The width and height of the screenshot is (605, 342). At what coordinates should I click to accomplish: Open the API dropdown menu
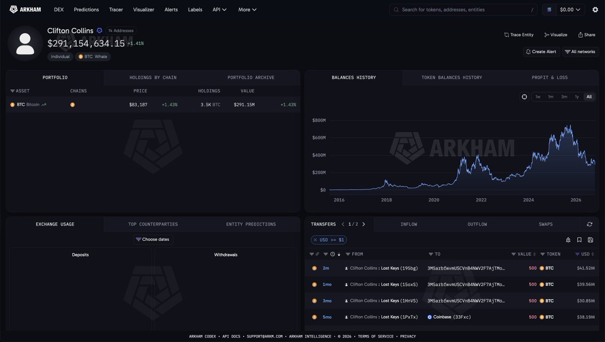[219, 10]
